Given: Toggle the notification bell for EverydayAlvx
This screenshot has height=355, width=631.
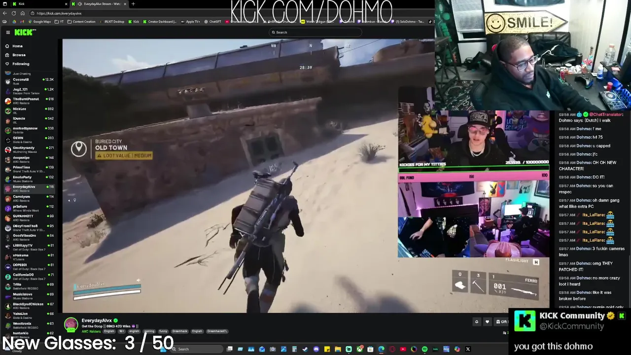Looking at the screenshot, I should point(477,322).
